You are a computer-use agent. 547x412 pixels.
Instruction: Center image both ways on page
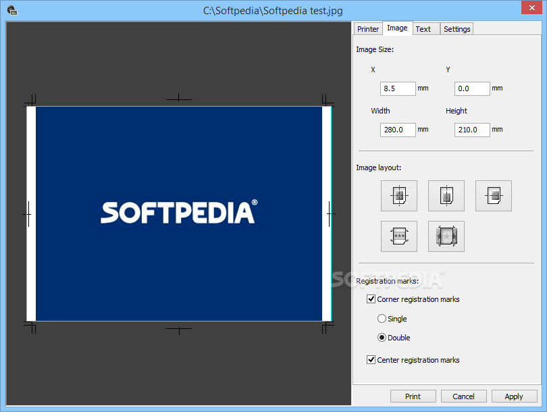(x=398, y=196)
